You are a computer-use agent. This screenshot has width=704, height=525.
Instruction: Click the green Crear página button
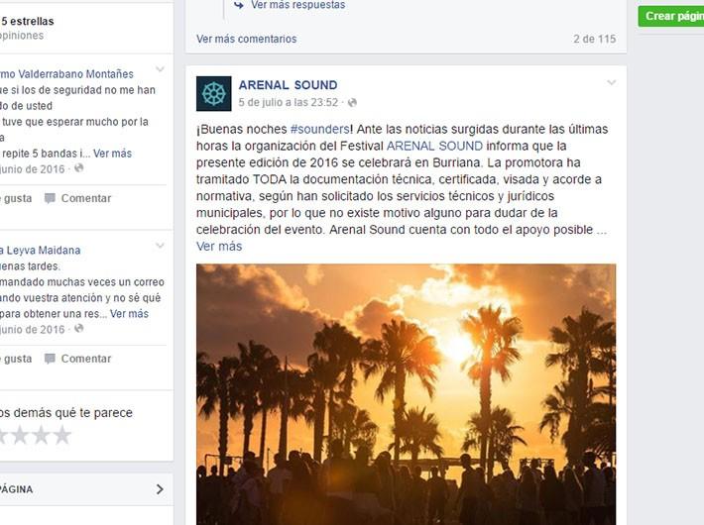click(x=670, y=16)
